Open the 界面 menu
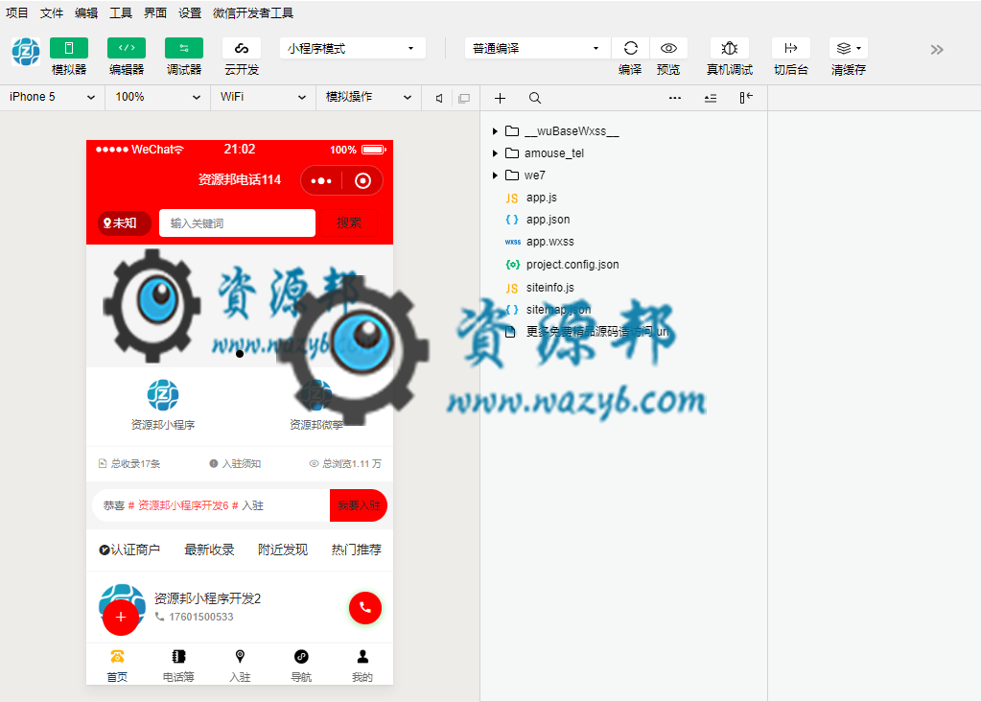The width and height of the screenshot is (981, 702). click(155, 13)
